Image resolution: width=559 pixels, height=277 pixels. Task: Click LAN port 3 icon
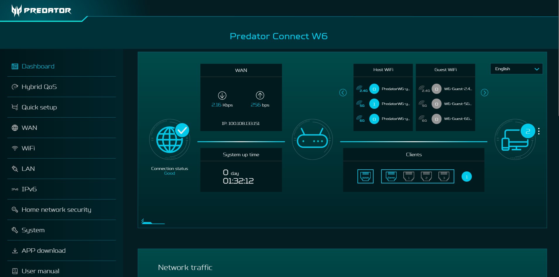(444, 176)
